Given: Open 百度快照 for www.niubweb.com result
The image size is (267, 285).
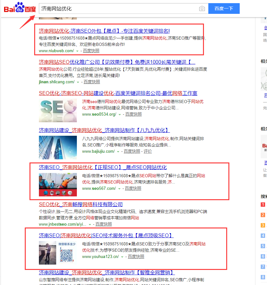Looking at the screenshot, I should coord(91,51).
